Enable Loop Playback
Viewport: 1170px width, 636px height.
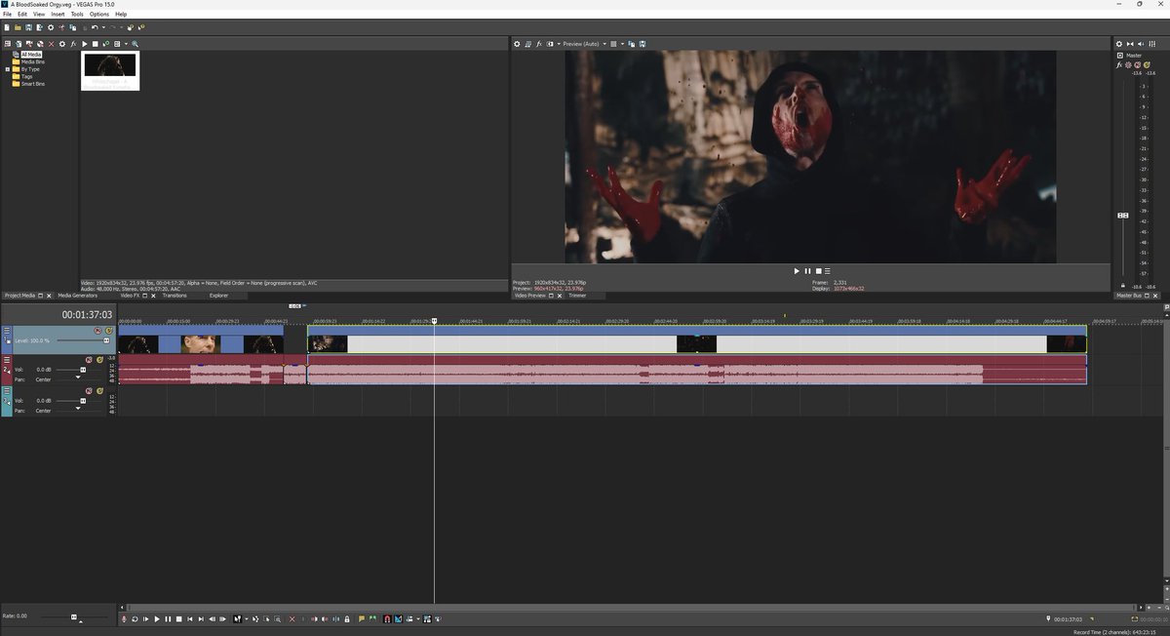click(135, 618)
